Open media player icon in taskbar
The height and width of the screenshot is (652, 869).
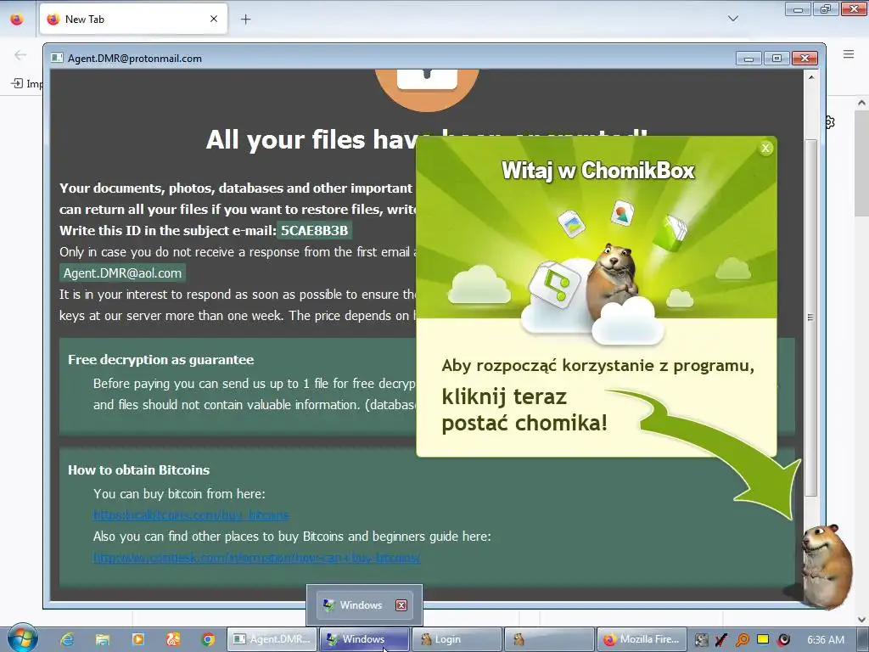138,639
